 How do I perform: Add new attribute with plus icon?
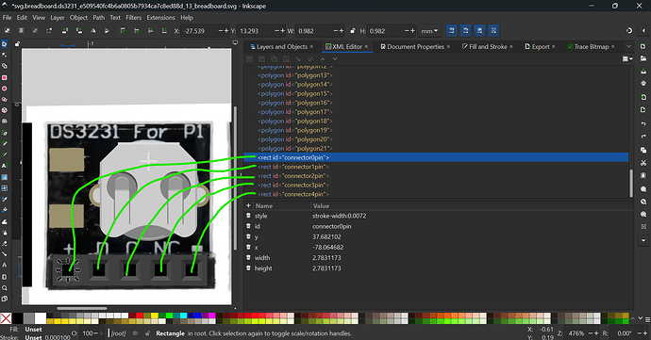[x=248, y=205]
